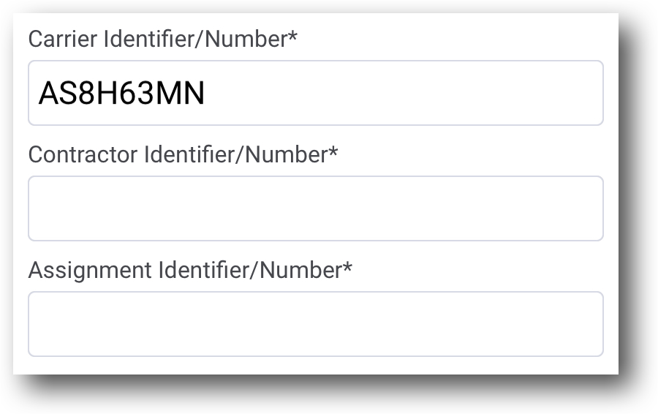Click the asterisk after Contractor Identifier/Number
Viewport: 658px width, 414px height.
point(333,151)
